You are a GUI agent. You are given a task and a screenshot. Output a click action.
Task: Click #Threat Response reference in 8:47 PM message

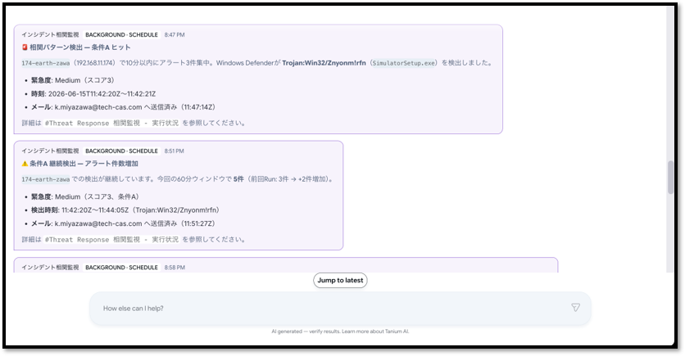tap(111, 123)
